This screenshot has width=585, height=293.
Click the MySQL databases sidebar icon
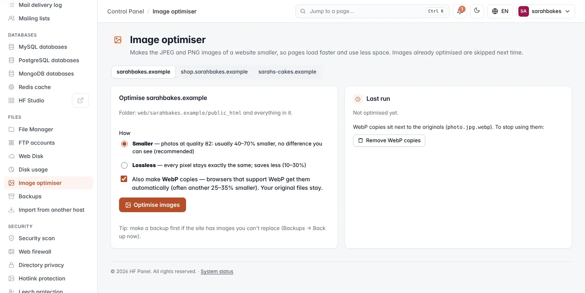coord(11,47)
